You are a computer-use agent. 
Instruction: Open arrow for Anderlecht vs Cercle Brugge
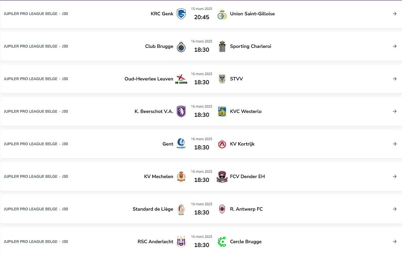pyautogui.click(x=395, y=242)
